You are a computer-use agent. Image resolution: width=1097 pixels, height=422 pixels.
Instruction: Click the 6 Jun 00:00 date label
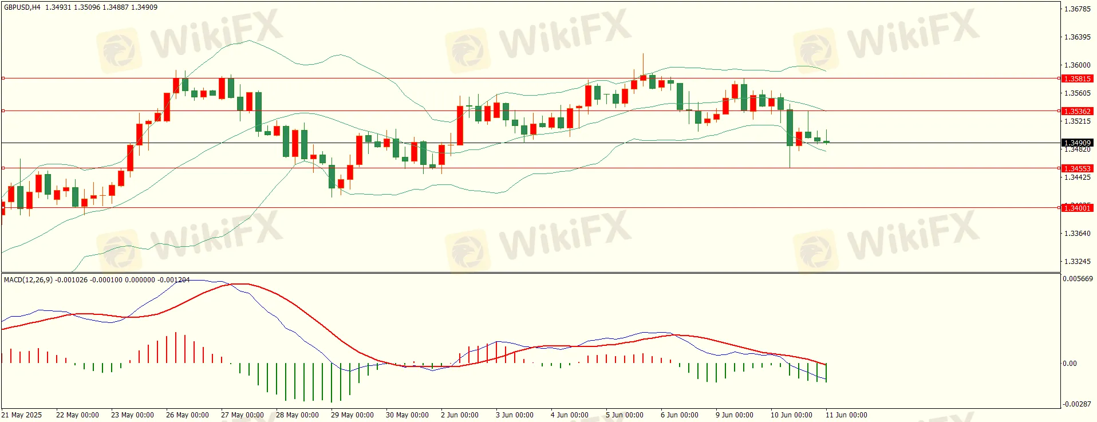click(x=679, y=415)
